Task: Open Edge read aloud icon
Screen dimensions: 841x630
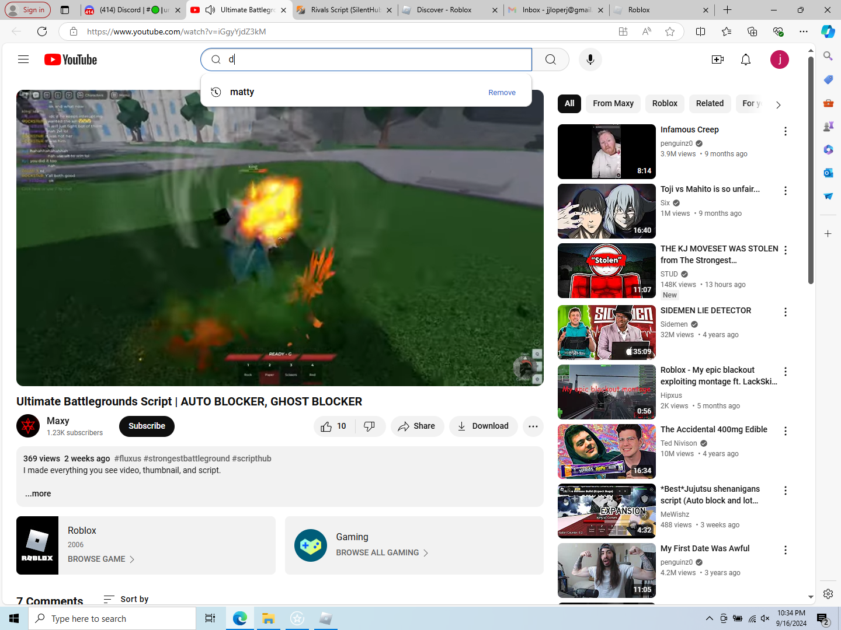Action: click(x=647, y=32)
